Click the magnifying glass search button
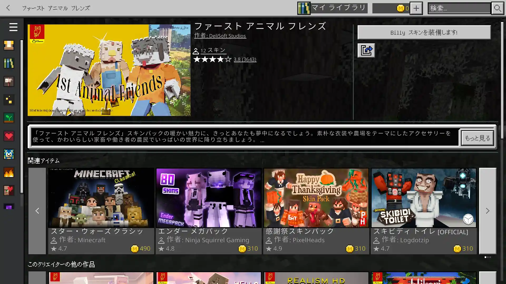506x284 pixels. [x=497, y=8]
